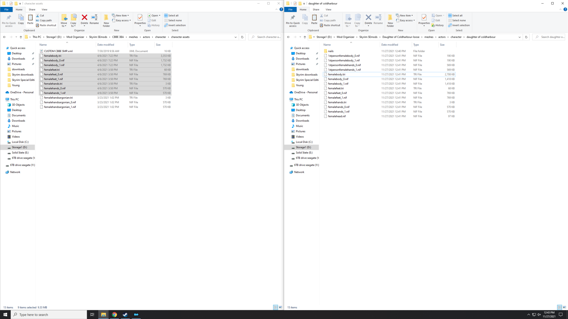Click Rename icon in left window ribbon
The width and height of the screenshot is (568, 319).
pyautogui.click(x=94, y=19)
